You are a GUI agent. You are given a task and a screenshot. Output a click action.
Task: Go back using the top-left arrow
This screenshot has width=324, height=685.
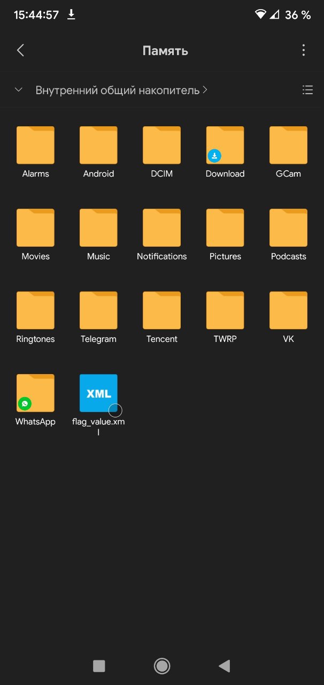point(20,51)
